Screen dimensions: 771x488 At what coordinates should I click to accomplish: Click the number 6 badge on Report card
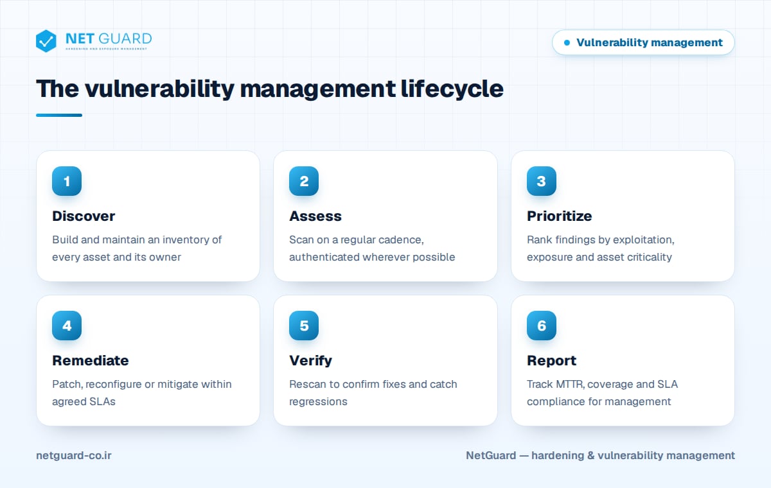point(542,326)
